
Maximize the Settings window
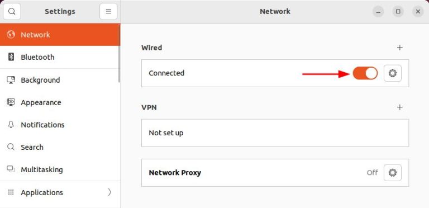(398, 12)
